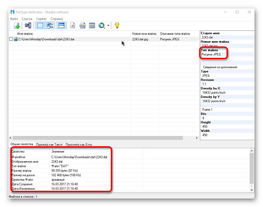Click the text lines document toolbar icon

click(x=92, y=25)
